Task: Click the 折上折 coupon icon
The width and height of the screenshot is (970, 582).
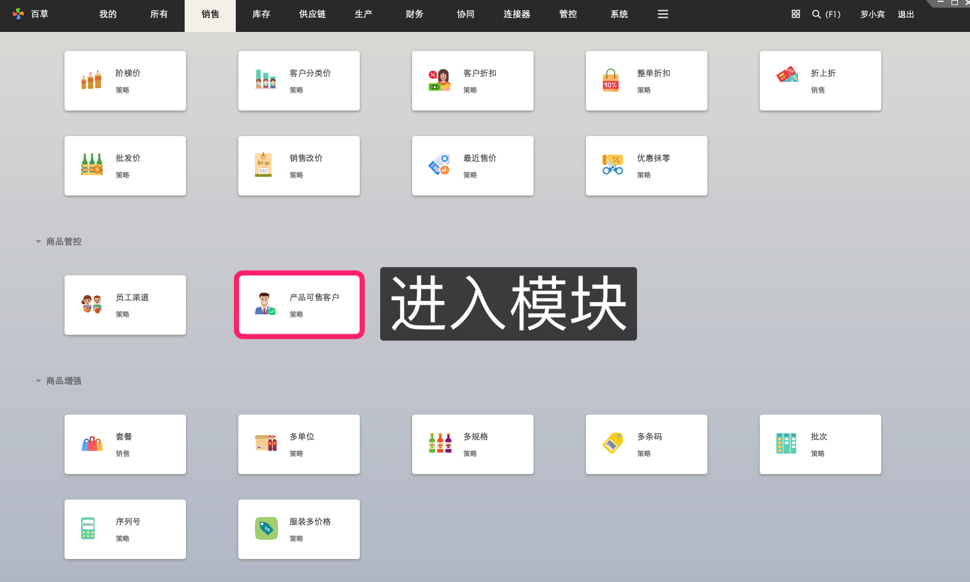Action: pos(787,75)
